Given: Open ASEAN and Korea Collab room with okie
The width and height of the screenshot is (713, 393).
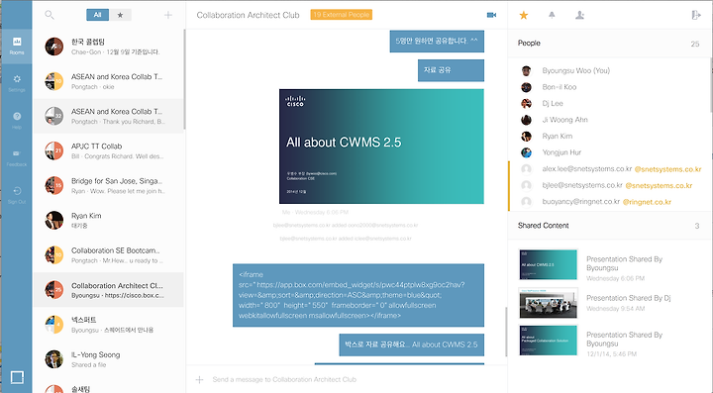Looking at the screenshot, I should tap(108, 81).
